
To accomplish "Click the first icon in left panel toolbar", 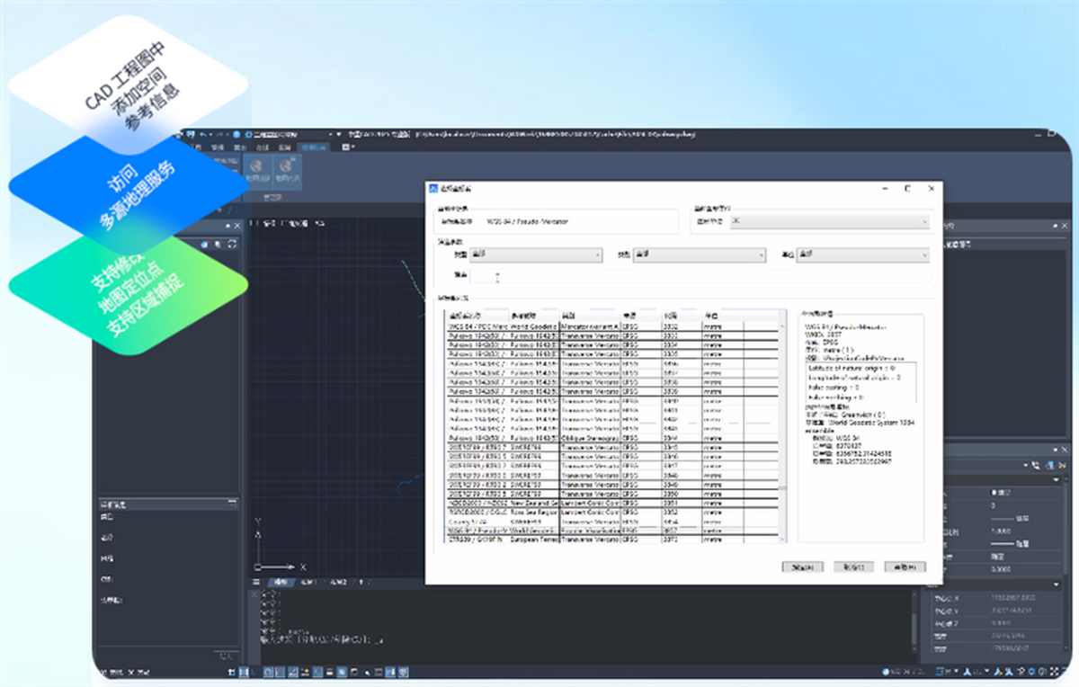I will [x=205, y=244].
